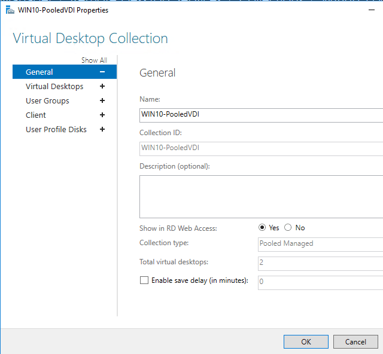Select Yes for Show in RD Web Access

[262, 227]
